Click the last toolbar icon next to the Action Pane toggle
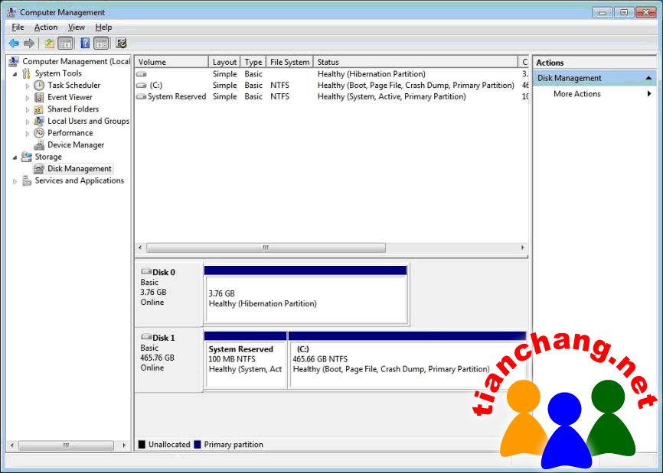The height and width of the screenshot is (473, 663). pyautogui.click(x=122, y=43)
